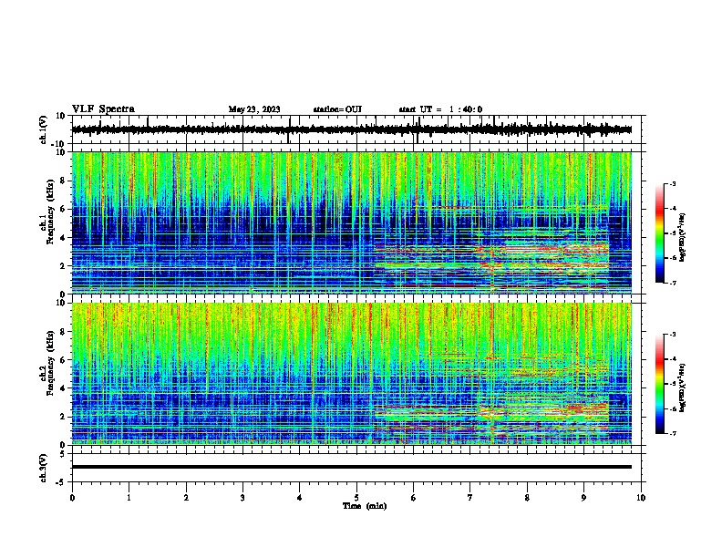
Task: Click the ch.2 spectrogram color bar
Action: pyautogui.click(x=659, y=384)
